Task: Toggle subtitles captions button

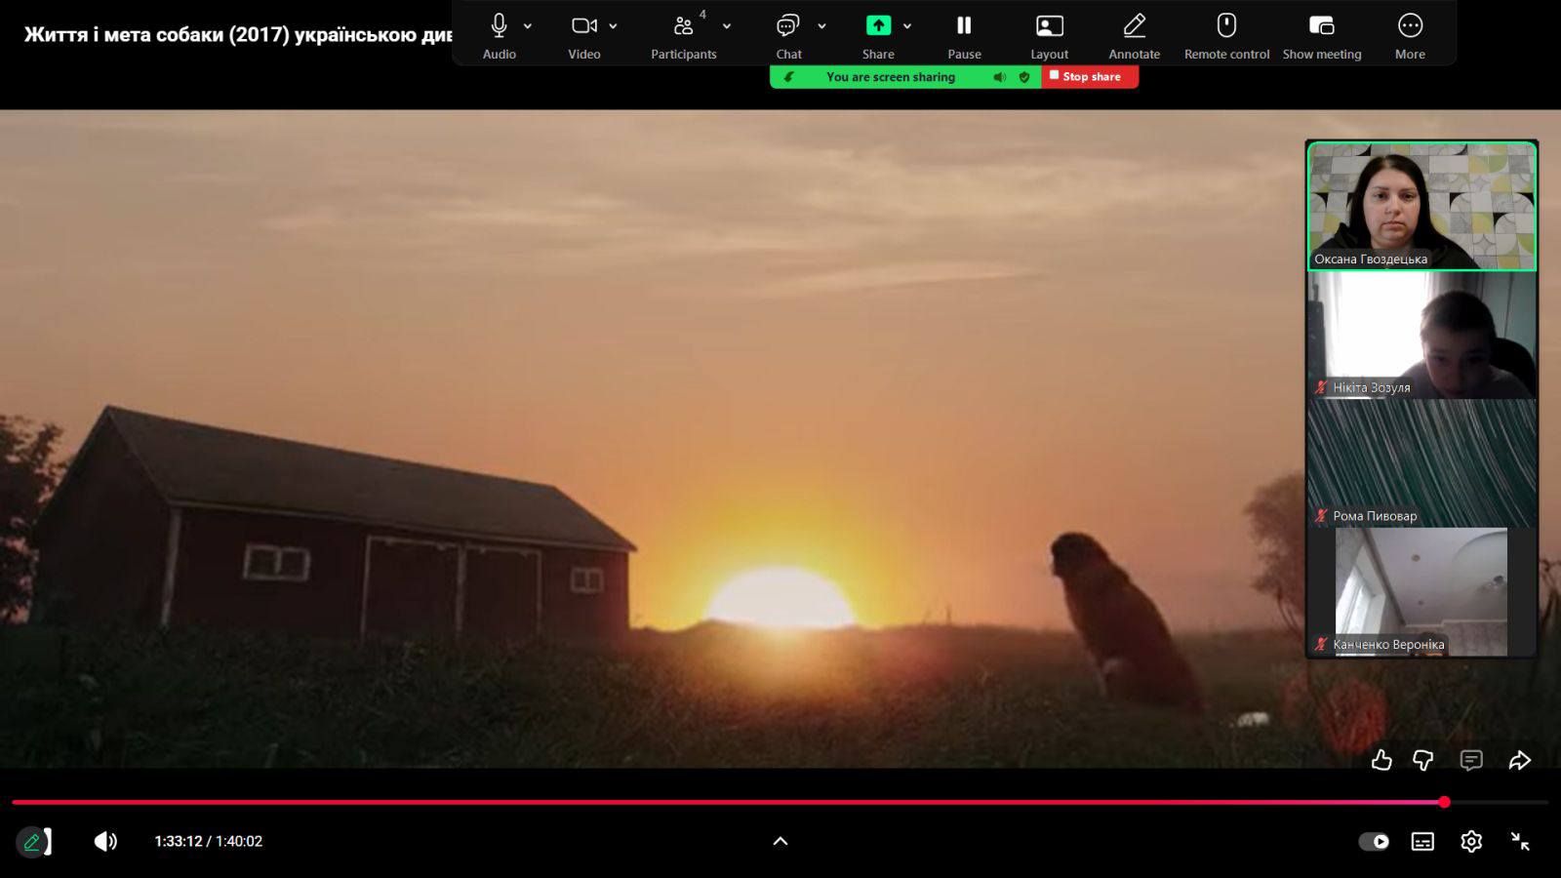Action: pyautogui.click(x=1422, y=841)
